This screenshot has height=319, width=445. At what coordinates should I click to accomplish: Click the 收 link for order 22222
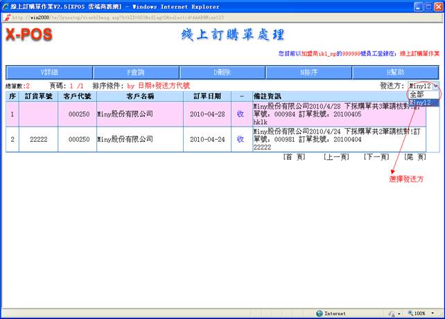(240, 139)
